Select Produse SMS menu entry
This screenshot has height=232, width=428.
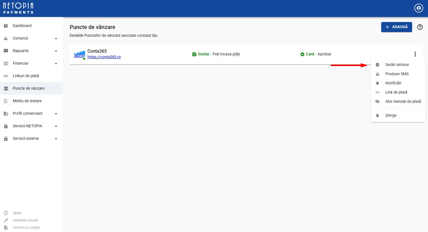397,74
